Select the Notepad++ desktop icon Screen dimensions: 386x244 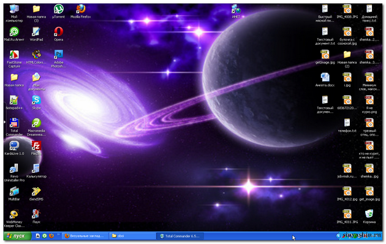pos(14,102)
